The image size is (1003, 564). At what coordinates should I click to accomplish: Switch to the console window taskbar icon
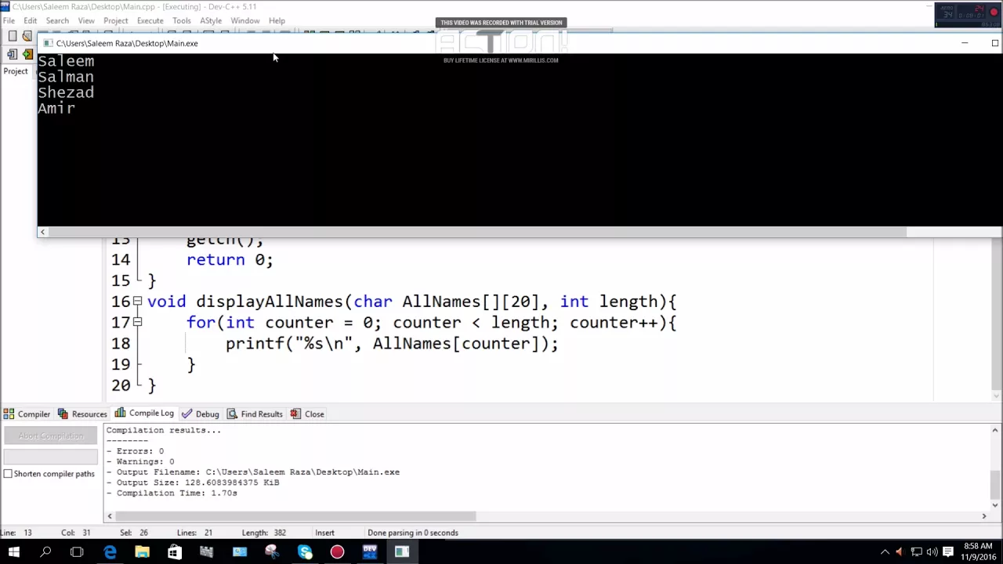[x=401, y=552]
